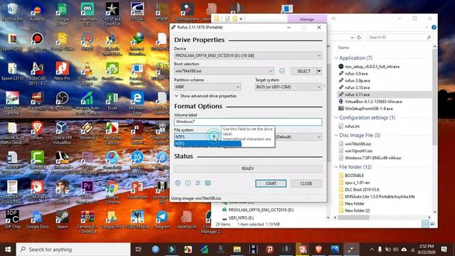The width and height of the screenshot is (455, 256).
Task: Open Telegram desktop shortcut
Action: pos(162,220)
